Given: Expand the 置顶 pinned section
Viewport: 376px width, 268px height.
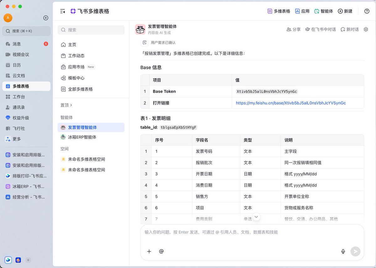Looking at the screenshot, I should pyautogui.click(x=66, y=105).
